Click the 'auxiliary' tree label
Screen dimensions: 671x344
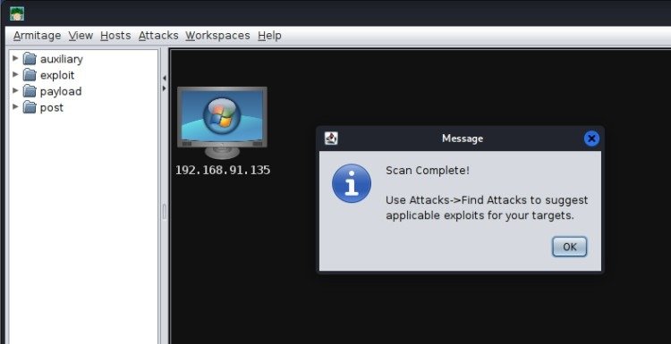62,59
